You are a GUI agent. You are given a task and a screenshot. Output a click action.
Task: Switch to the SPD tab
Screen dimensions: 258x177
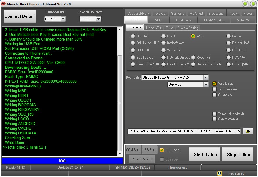pos(158,20)
